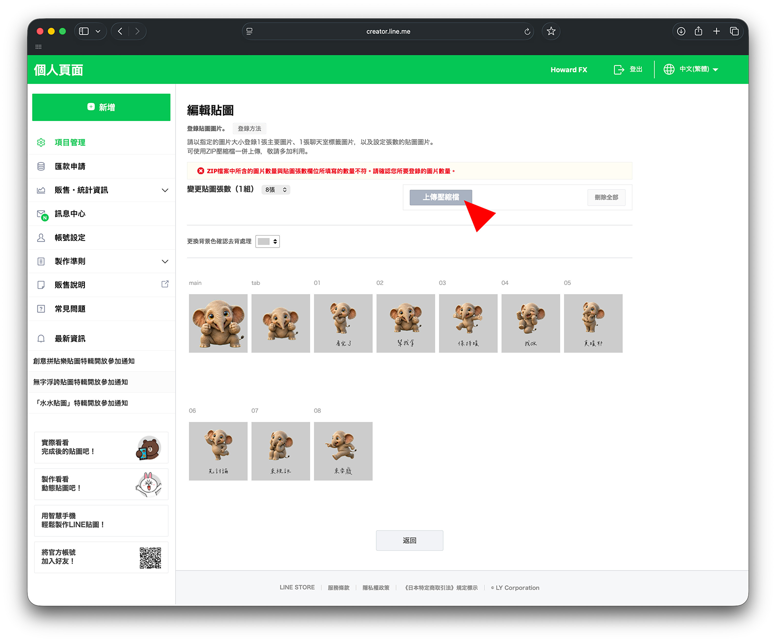Select sticker thumbnail 03

tap(468, 323)
